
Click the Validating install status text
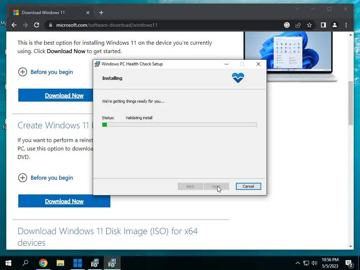[x=139, y=118]
